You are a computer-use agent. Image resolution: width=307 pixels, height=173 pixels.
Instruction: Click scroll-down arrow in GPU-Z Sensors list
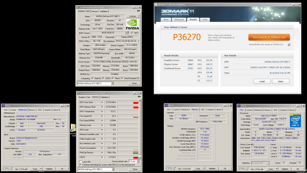pyautogui.click(x=139, y=158)
